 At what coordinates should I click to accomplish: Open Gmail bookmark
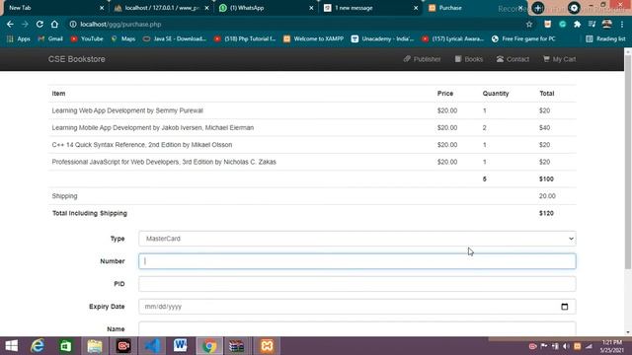(50, 39)
